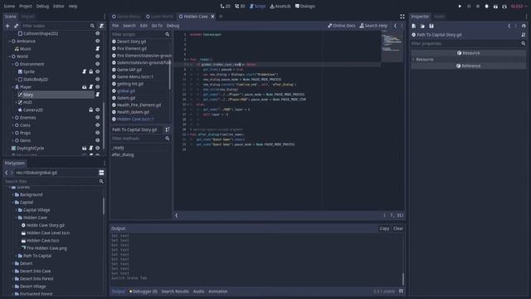Collapse the Ambiance node
531x299 pixels.
(9, 42)
